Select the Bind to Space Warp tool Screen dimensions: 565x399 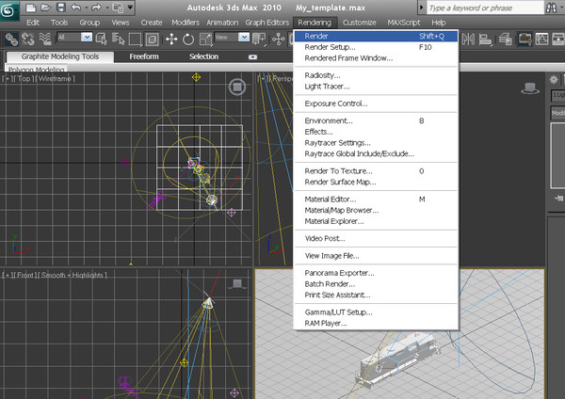tap(44, 39)
